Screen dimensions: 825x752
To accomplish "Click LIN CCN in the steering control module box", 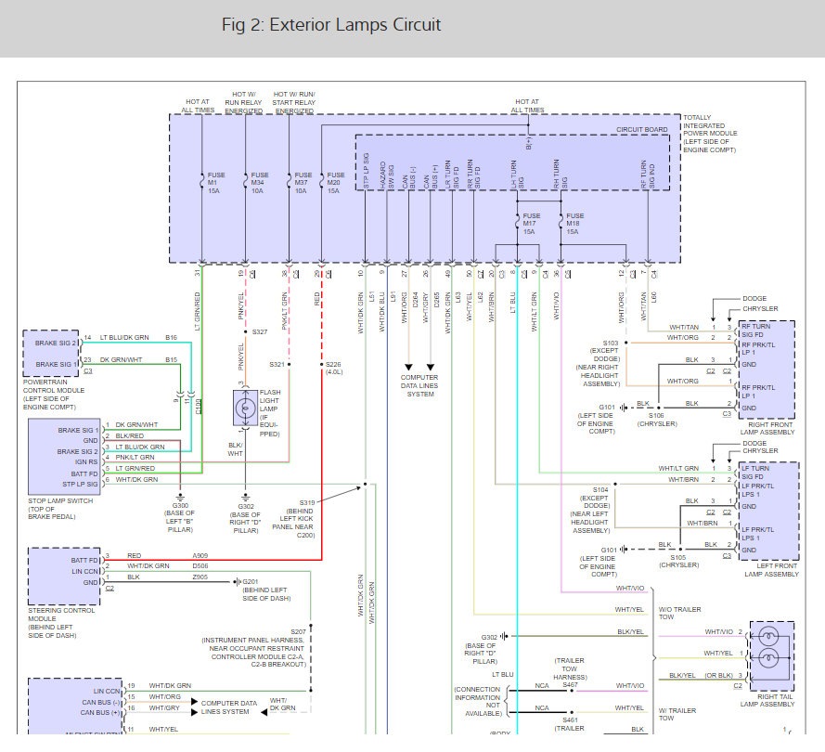I will click(85, 571).
